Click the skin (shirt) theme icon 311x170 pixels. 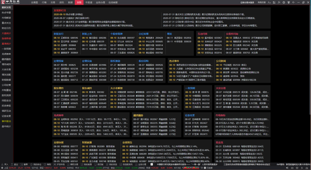click(289, 3)
